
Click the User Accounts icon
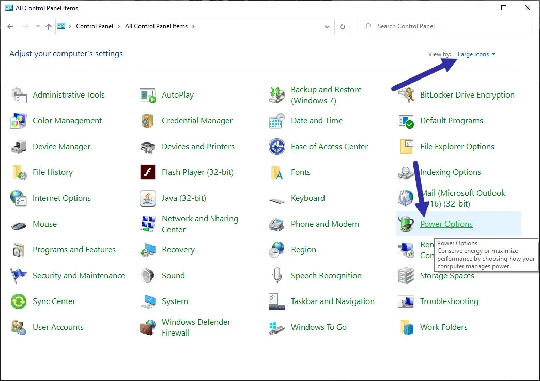(19, 327)
